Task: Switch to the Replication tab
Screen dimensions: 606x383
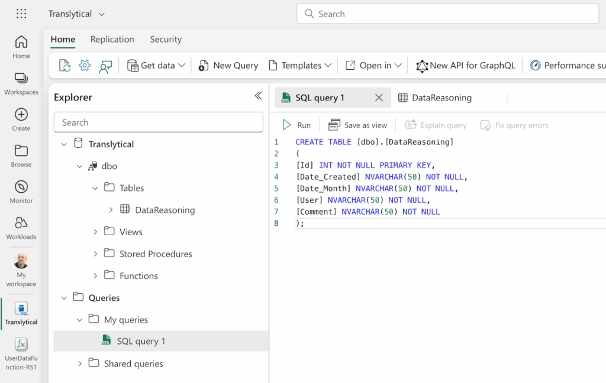Action: click(112, 39)
